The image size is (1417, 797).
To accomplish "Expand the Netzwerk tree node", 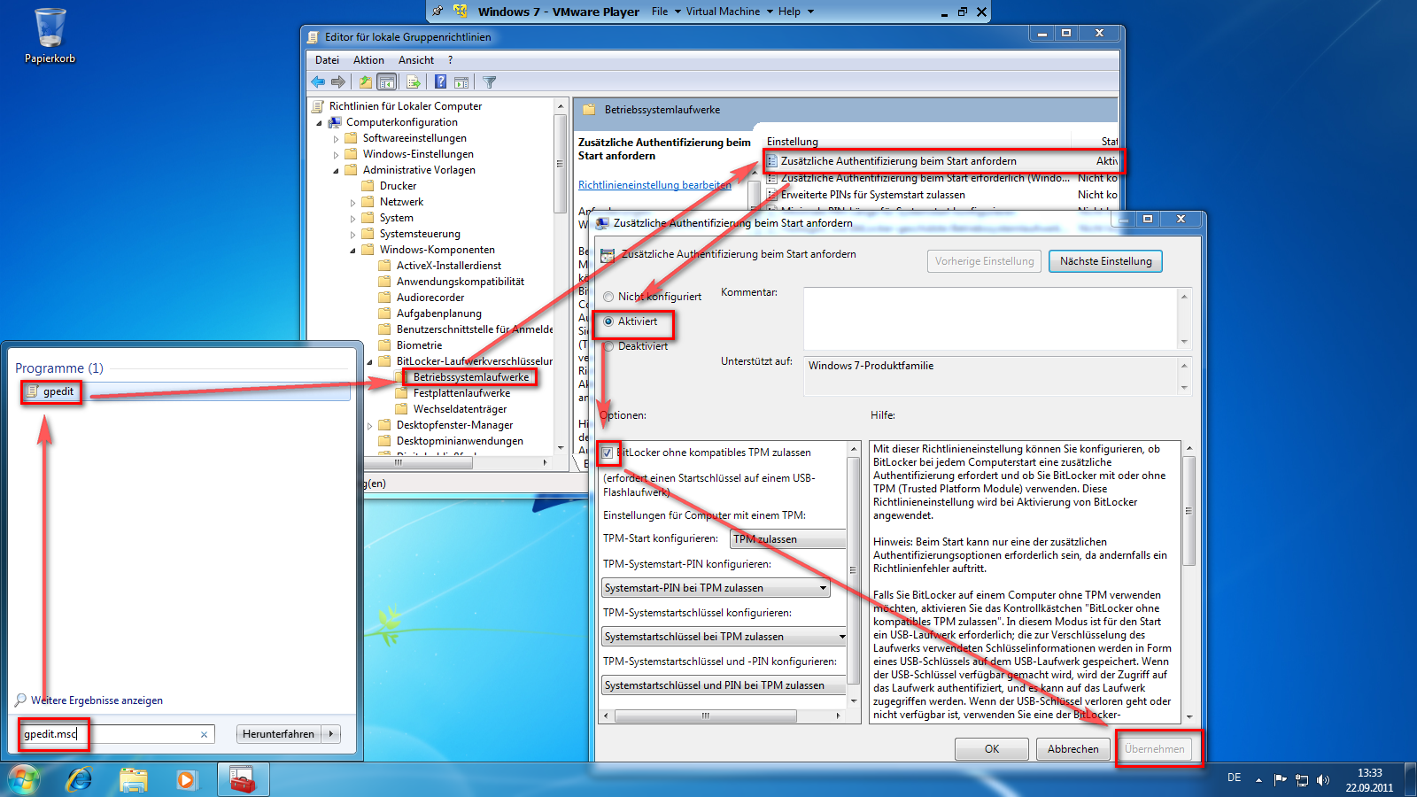I will [352, 203].
